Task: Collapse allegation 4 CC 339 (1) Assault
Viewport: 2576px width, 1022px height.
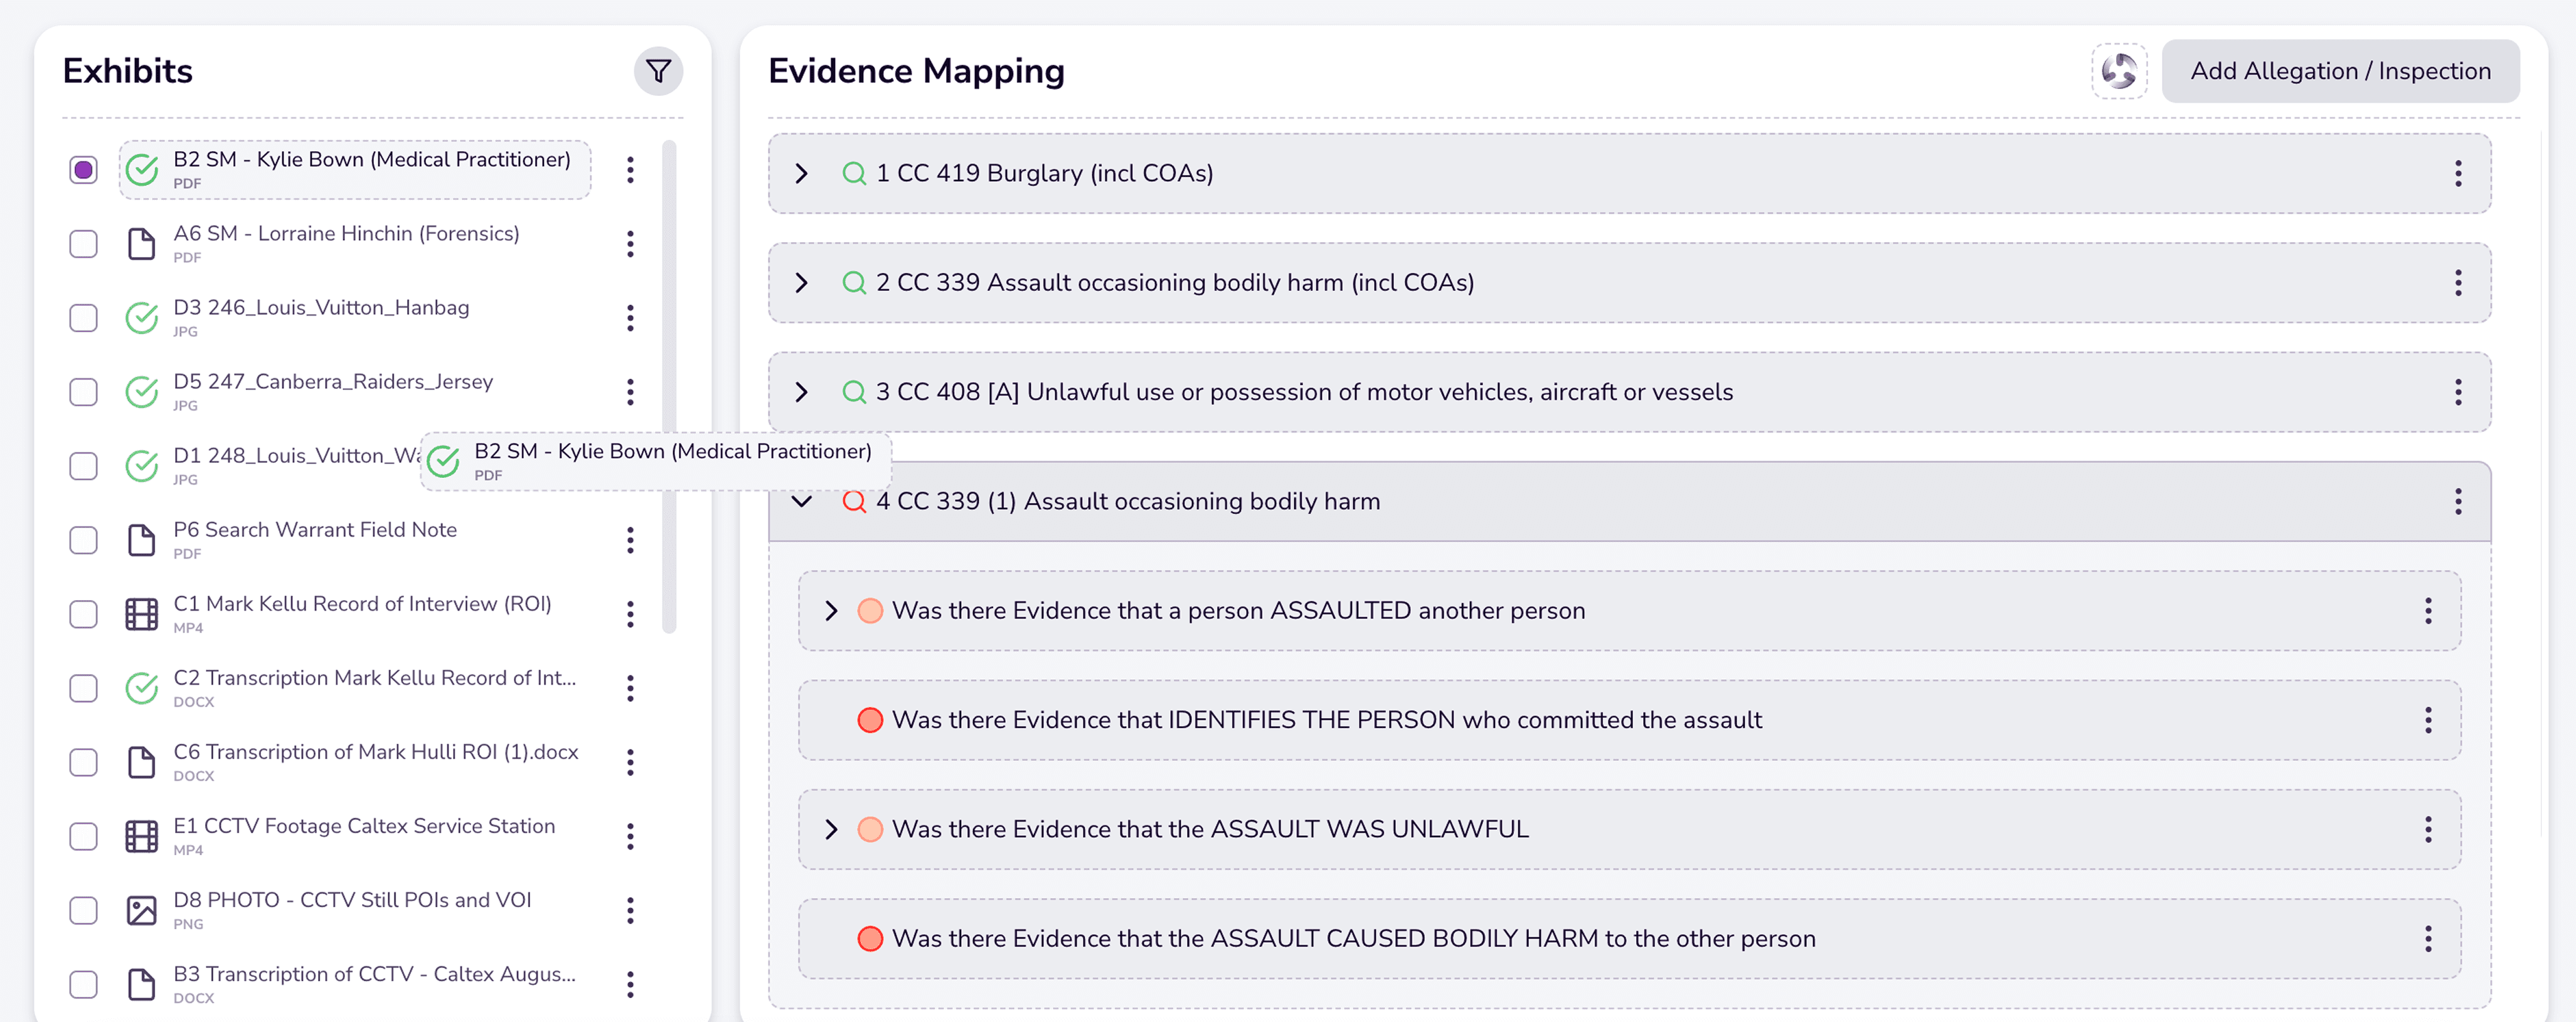Action: click(x=801, y=502)
